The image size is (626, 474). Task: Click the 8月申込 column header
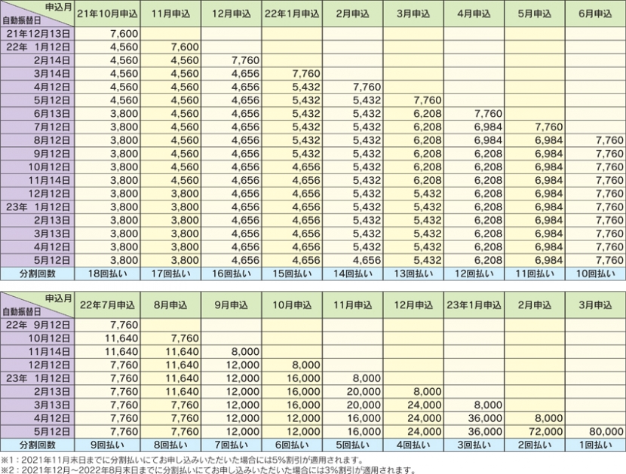(x=170, y=305)
